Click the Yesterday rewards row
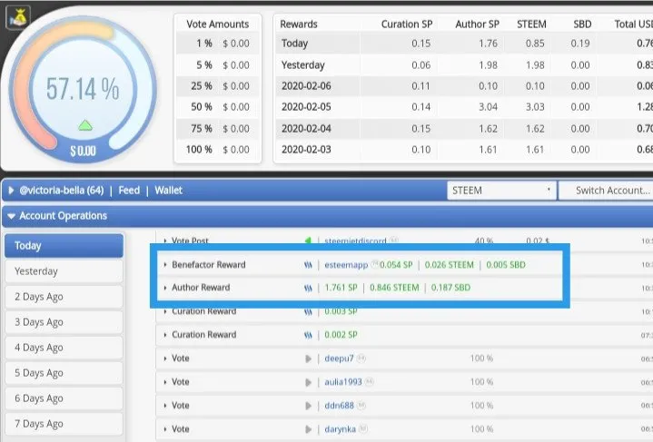The height and width of the screenshot is (442, 653). (x=464, y=65)
